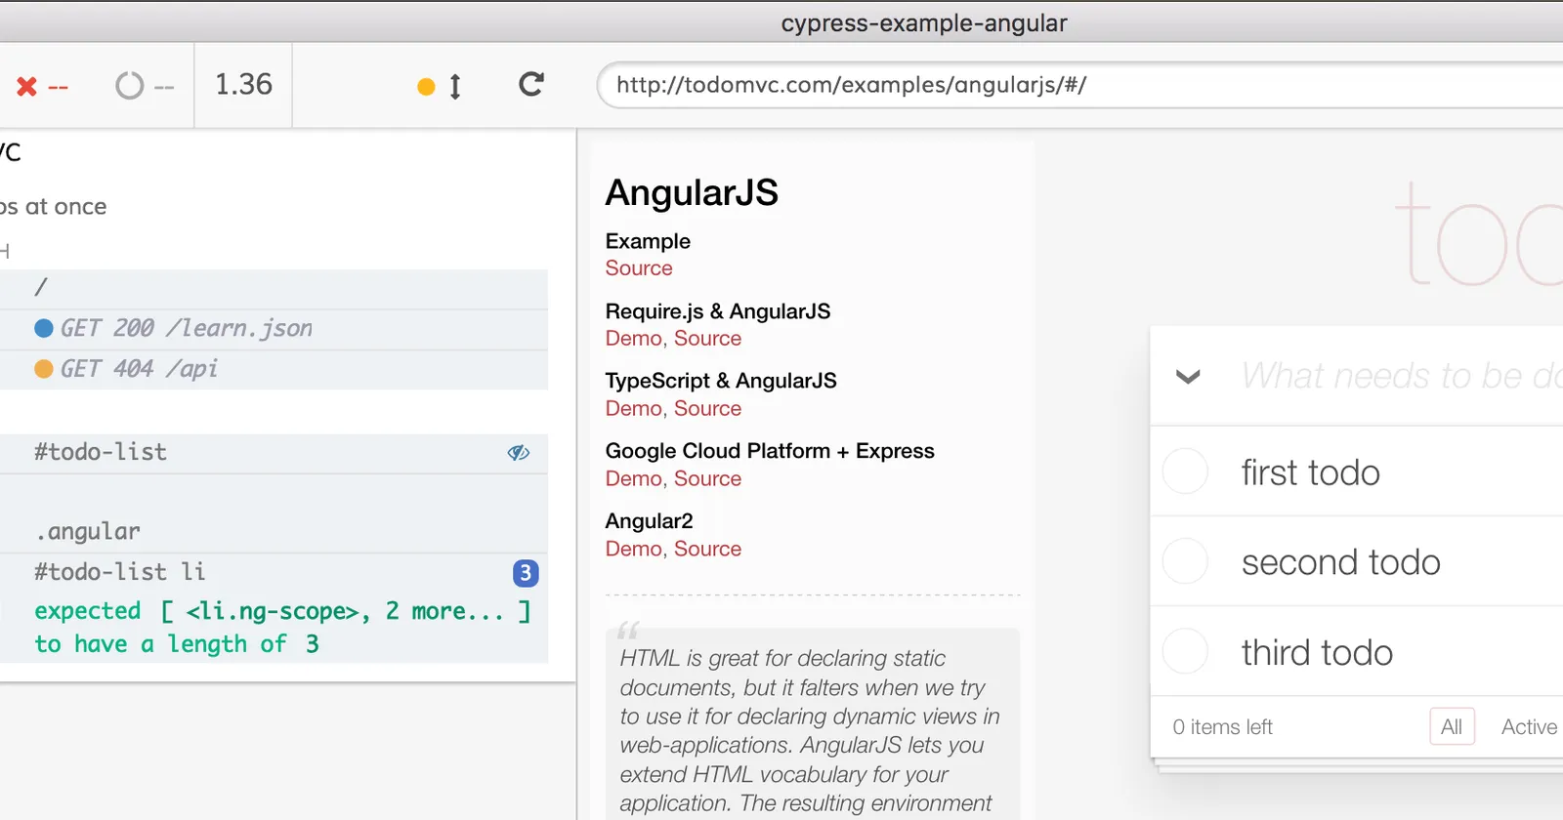Click the orange dot beside GET 404 /api
1563x820 pixels.
pyautogui.click(x=43, y=369)
